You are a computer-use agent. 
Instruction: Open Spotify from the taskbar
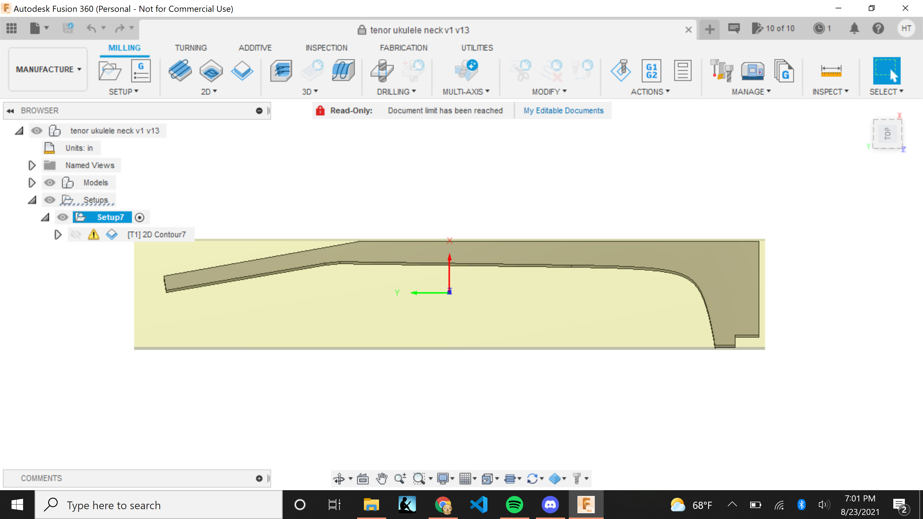(515, 505)
